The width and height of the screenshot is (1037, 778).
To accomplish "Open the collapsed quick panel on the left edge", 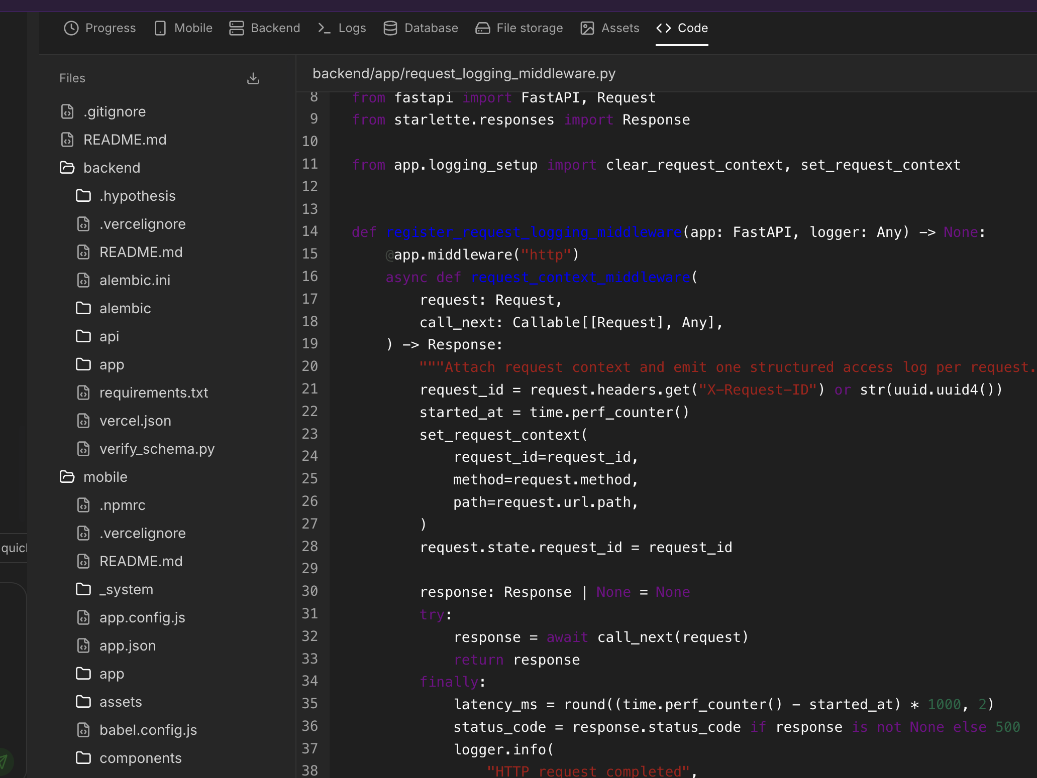I will (x=14, y=548).
